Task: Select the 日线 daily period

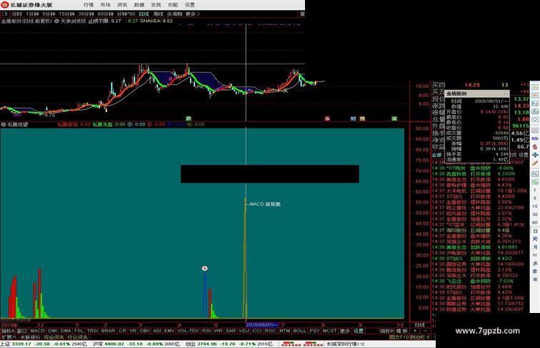Action: coord(144,14)
